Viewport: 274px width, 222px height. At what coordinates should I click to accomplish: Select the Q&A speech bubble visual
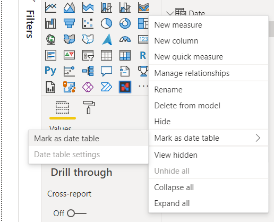click(106, 71)
